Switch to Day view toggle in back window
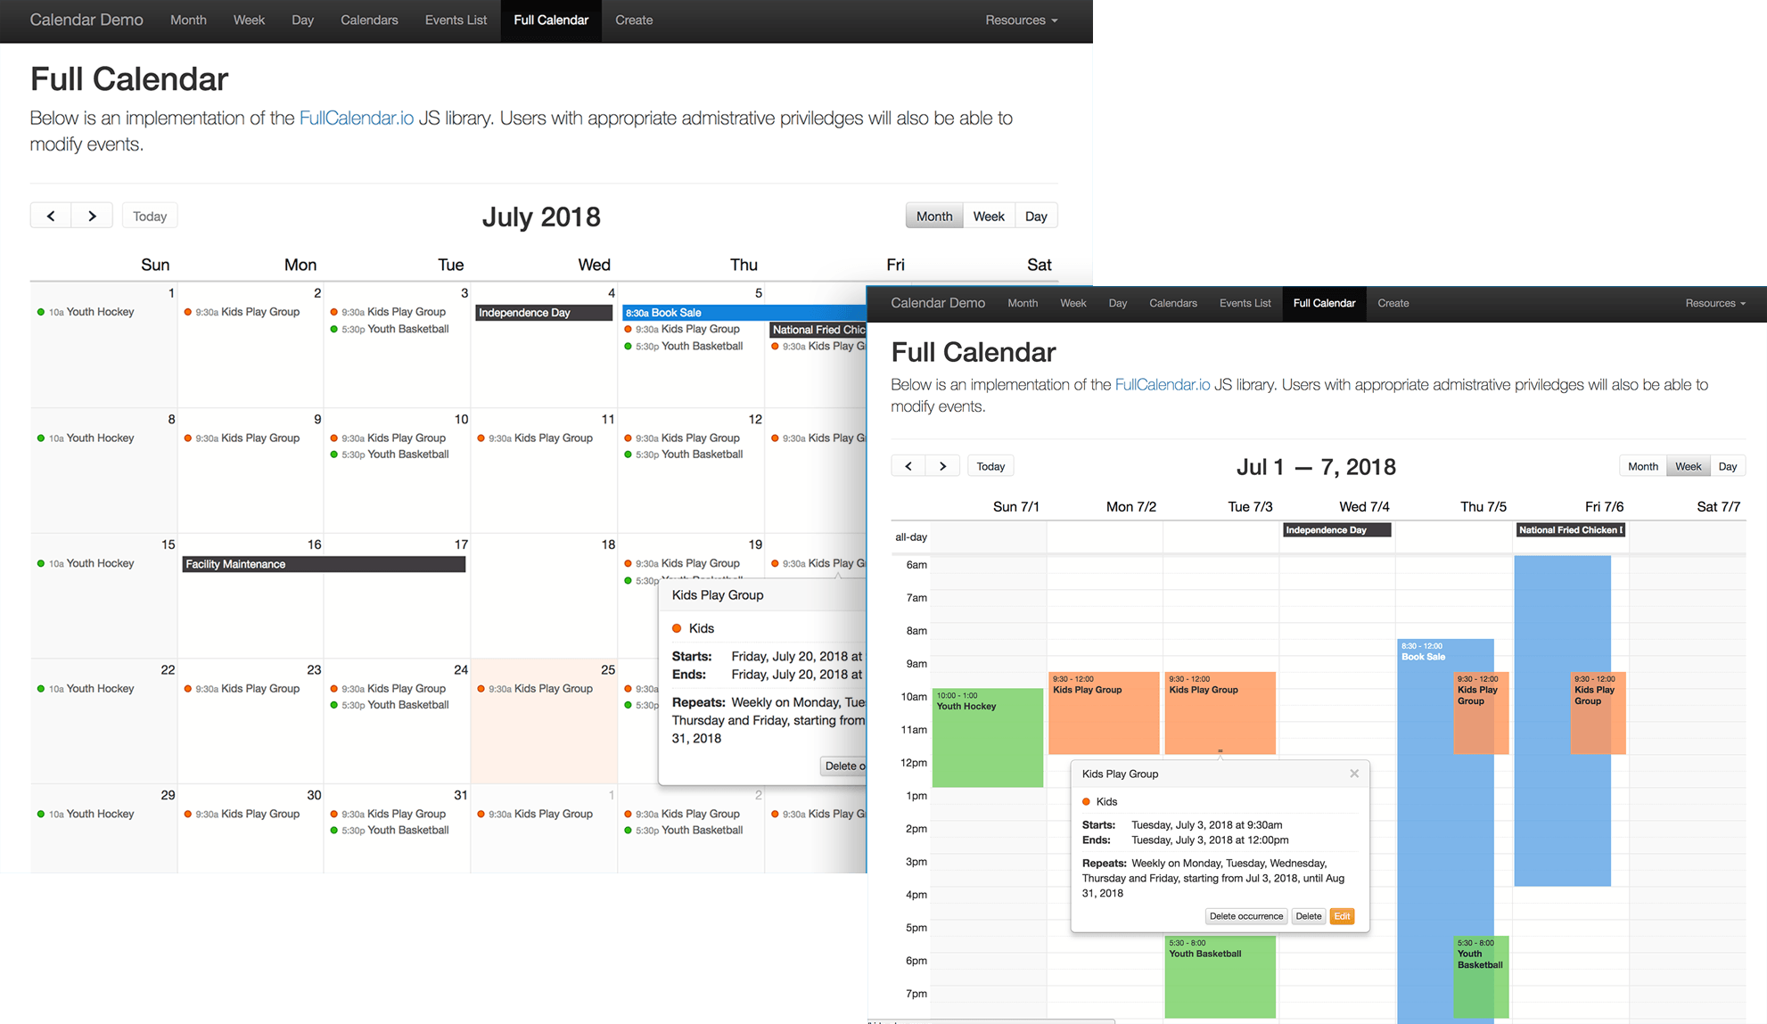 tap(1036, 216)
